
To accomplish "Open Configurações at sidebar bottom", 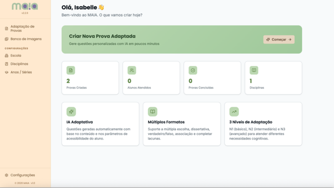I will pyautogui.click(x=25, y=175).
